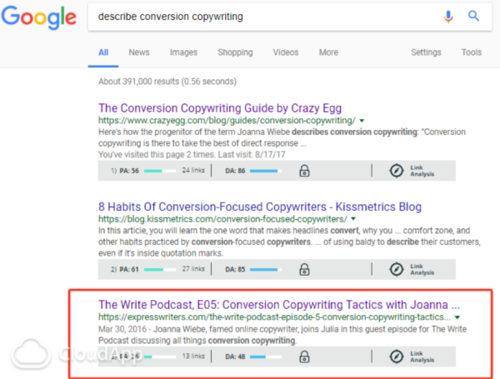Open The Write Podcast E05 result link
The width and height of the screenshot is (500, 379).
pyautogui.click(x=279, y=305)
